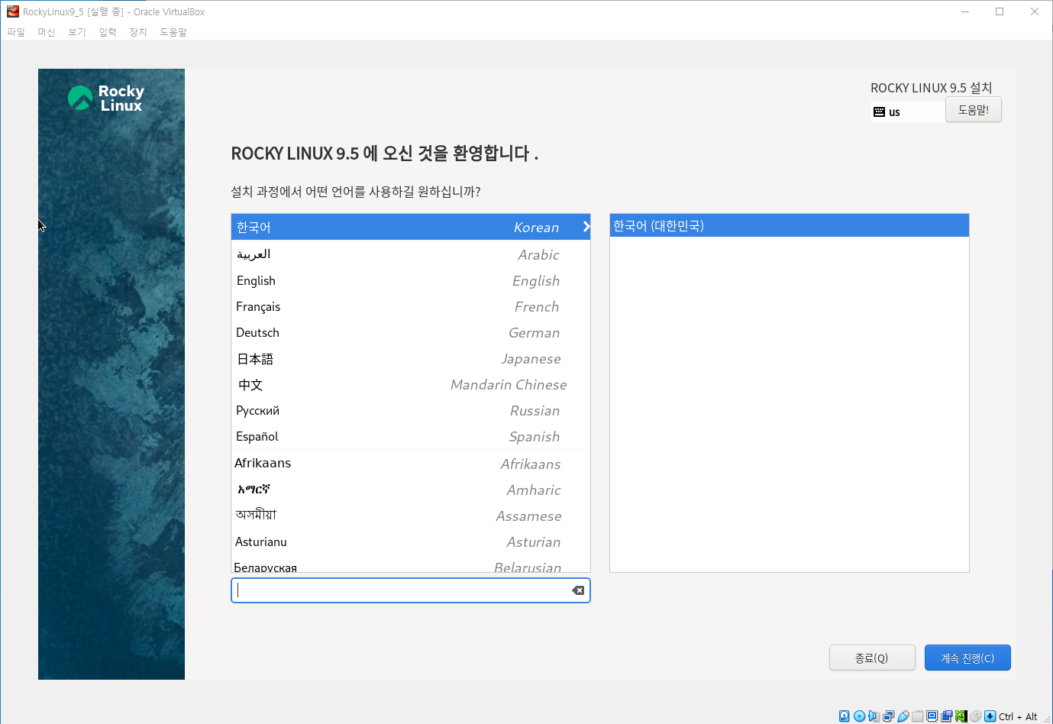Select the Afrikaans language row
Viewport: 1053px width, 724px height.
411,464
